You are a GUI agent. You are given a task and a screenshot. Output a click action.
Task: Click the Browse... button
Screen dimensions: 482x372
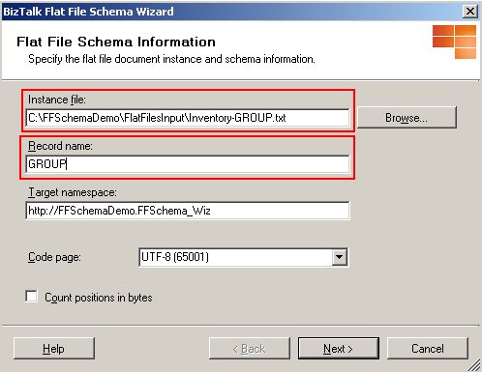[407, 118]
